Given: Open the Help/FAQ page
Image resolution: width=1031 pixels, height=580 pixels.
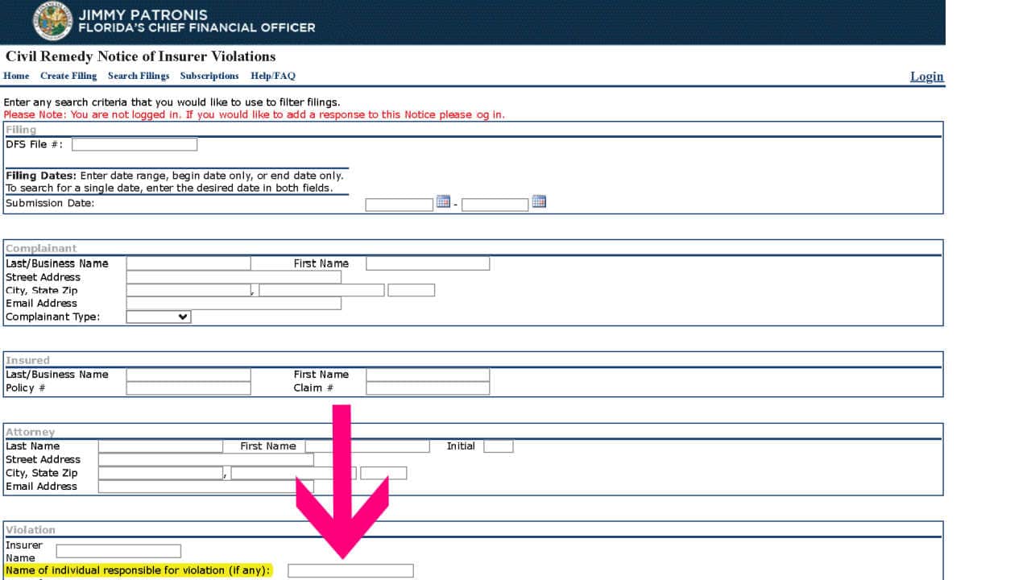Looking at the screenshot, I should 273,76.
